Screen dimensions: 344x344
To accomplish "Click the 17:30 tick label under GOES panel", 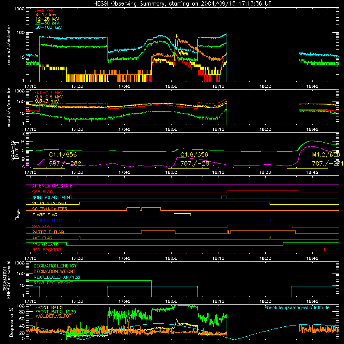I will [77, 172].
